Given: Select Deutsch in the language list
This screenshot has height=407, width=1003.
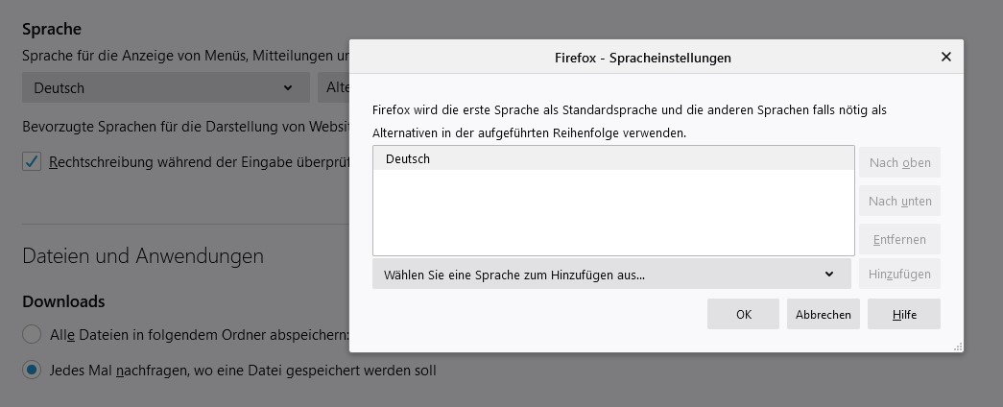Looking at the screenshot, I should (x=612, y=159).
